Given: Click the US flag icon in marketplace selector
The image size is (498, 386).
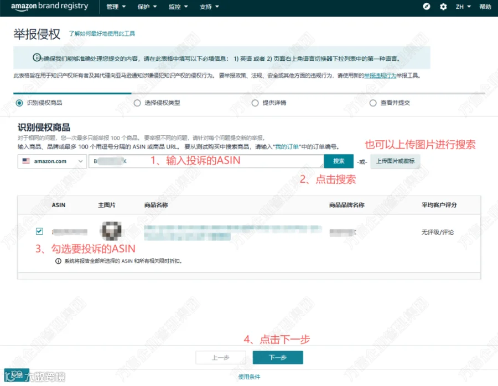Looking at the screenshot, I should pos(26,161).
